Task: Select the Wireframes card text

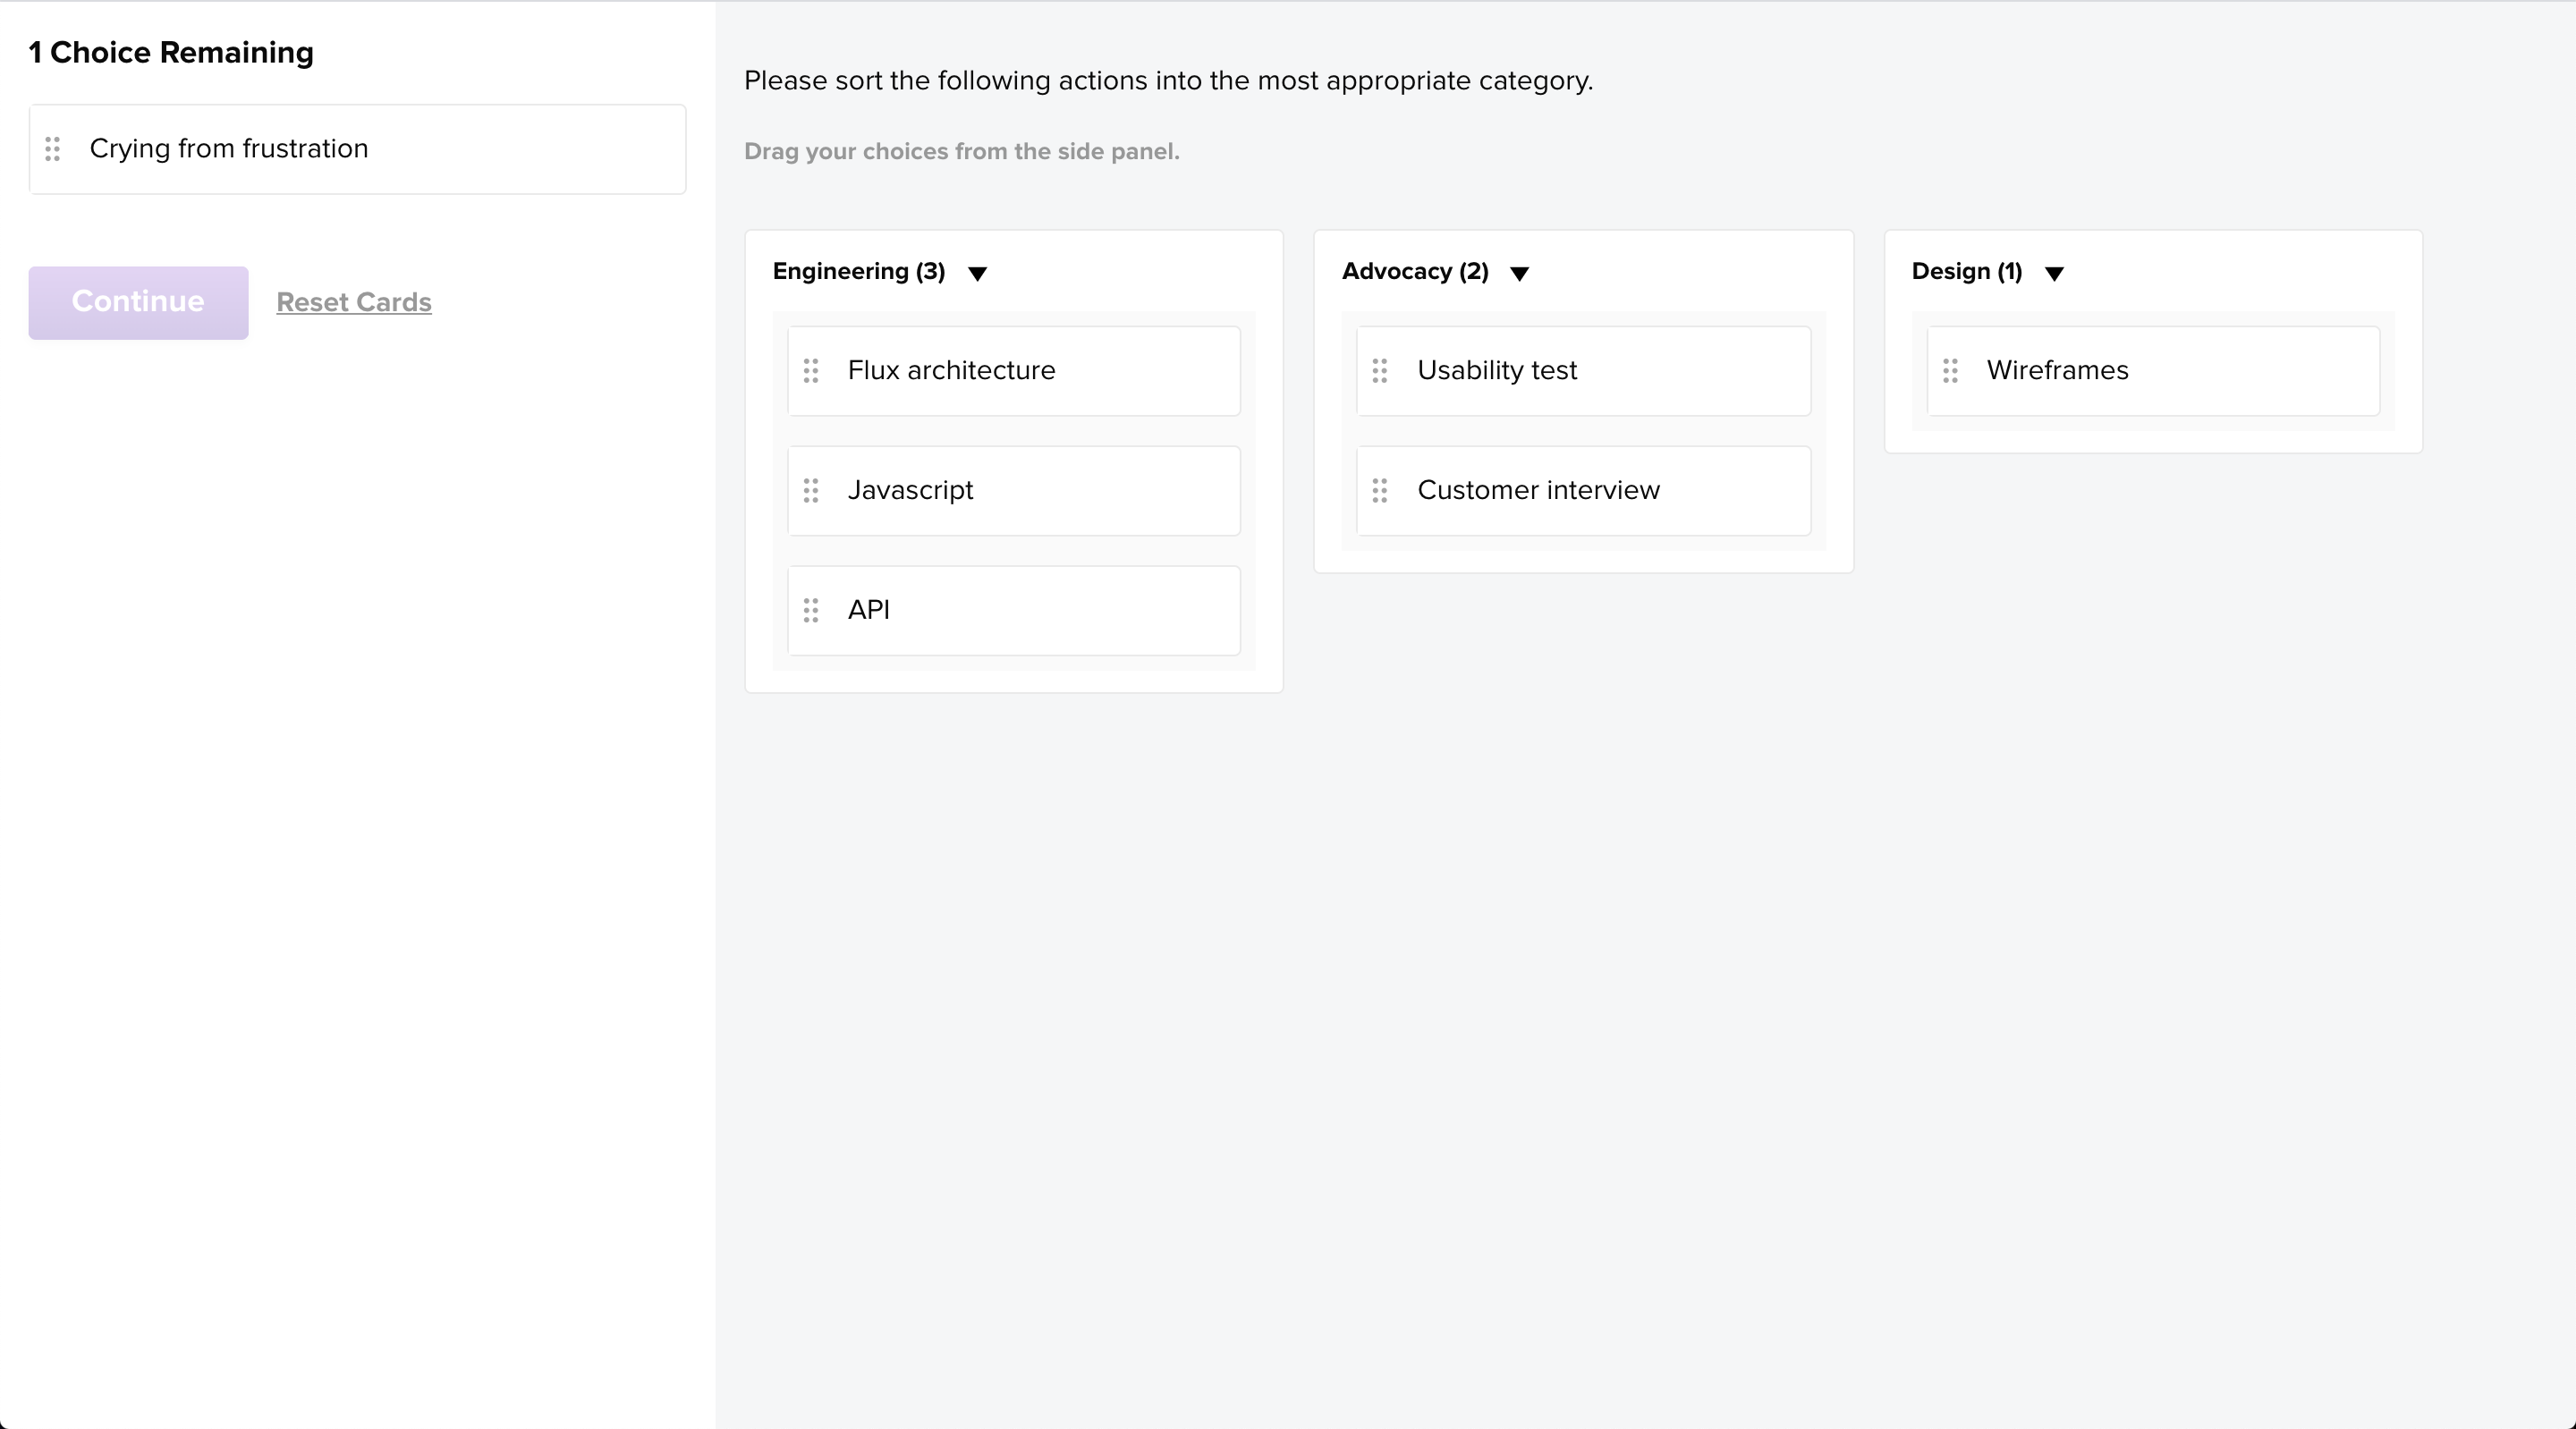Action: [x=2057, y=370]
